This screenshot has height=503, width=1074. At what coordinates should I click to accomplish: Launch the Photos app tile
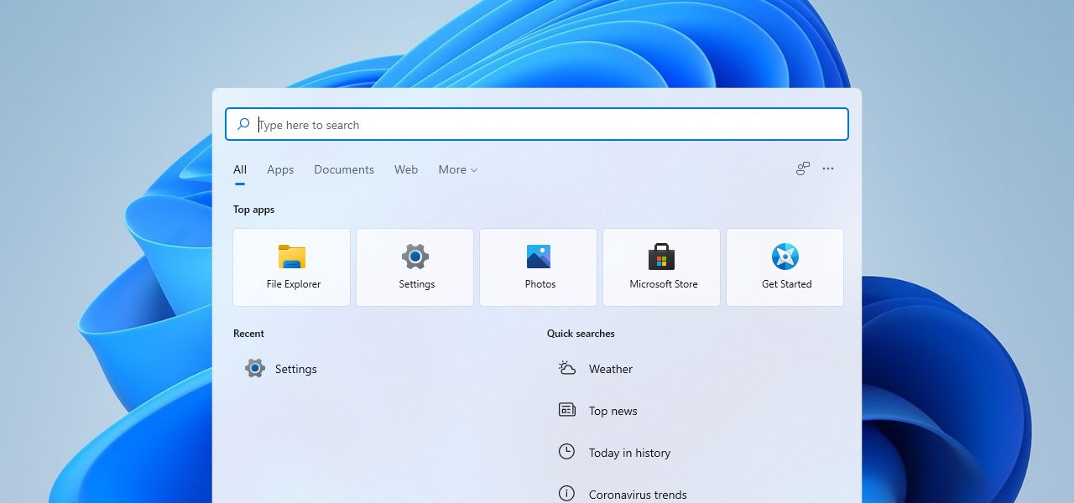[x=538, y=267]
